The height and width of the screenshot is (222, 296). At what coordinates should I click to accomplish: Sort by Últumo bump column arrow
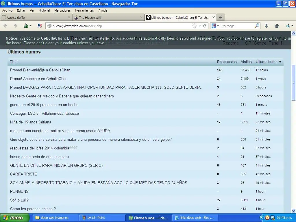[280, 62]
